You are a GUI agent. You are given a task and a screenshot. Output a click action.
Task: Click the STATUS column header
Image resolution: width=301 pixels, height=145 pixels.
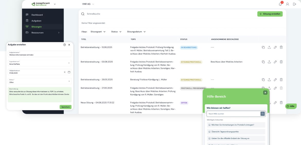coord(184,39)
